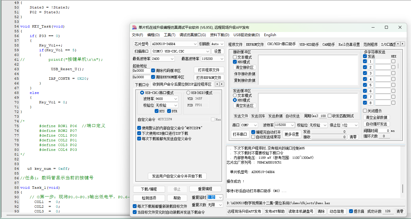Screen dimensions: 411x219
Task: Expand the AI8051U-34K64 chip model dropdown
Action: click(x=195, y=44)
